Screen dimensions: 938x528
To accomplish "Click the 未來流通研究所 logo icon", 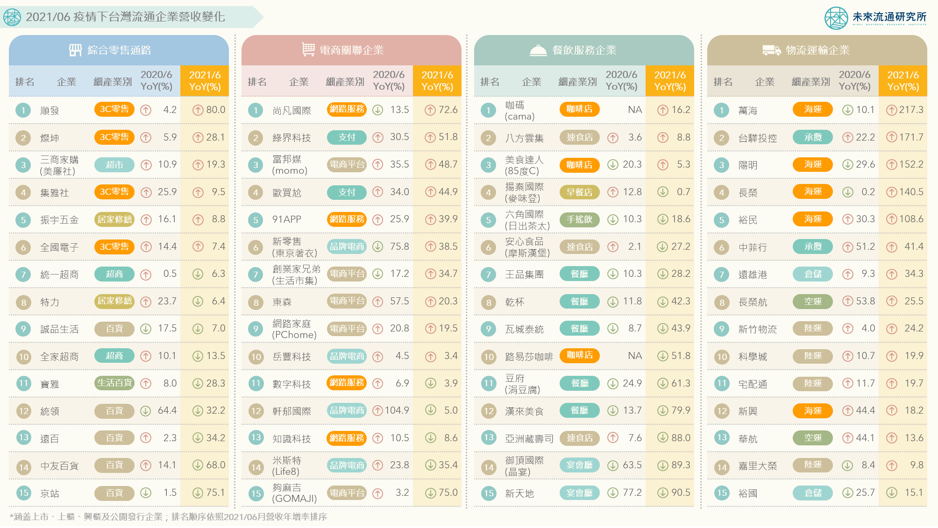I will [x=836, y=18].
